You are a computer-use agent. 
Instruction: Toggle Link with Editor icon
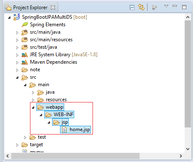click(141, 7)
